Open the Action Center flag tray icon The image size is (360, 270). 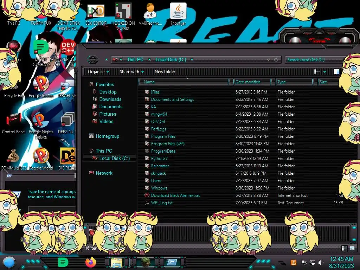[x=304, y=262]
